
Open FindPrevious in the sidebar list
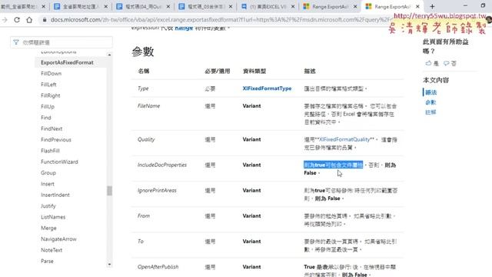coord(56,139)
